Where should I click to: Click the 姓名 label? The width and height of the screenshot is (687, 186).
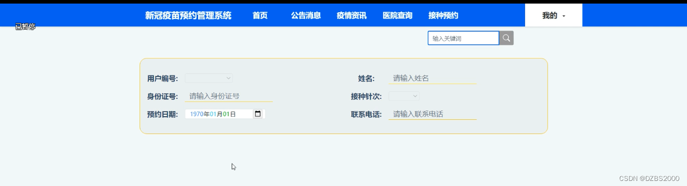click(x=366, y=78)
